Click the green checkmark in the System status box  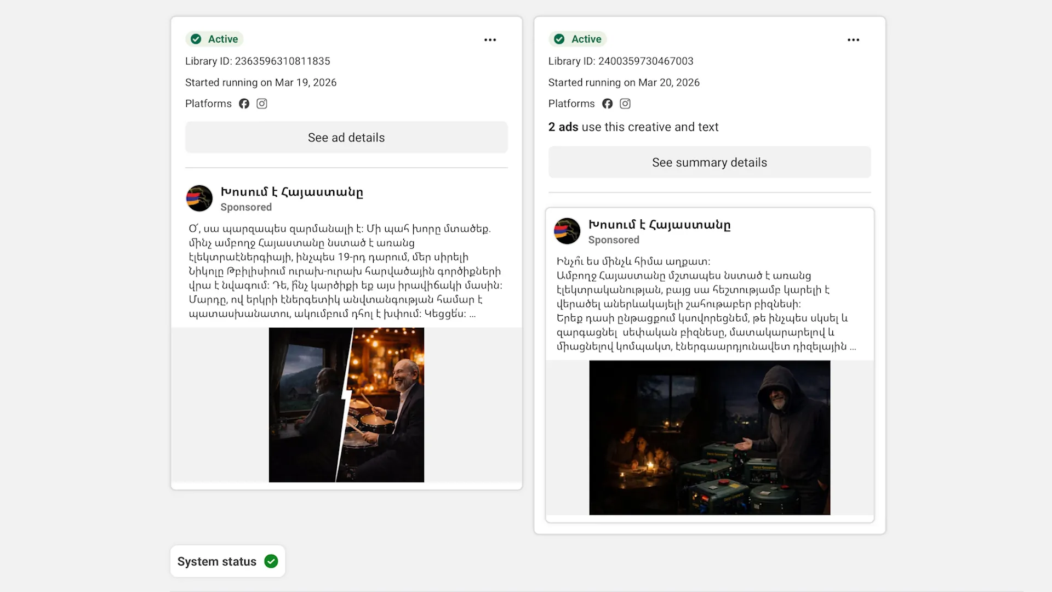pos(271,561)
